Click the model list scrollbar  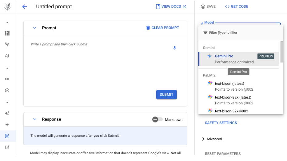[282, 52]
